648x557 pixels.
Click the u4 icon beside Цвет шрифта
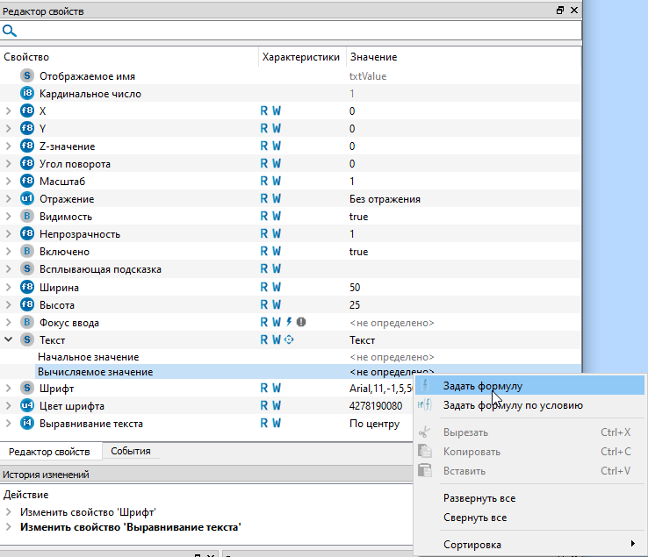[x=26, y=406]
